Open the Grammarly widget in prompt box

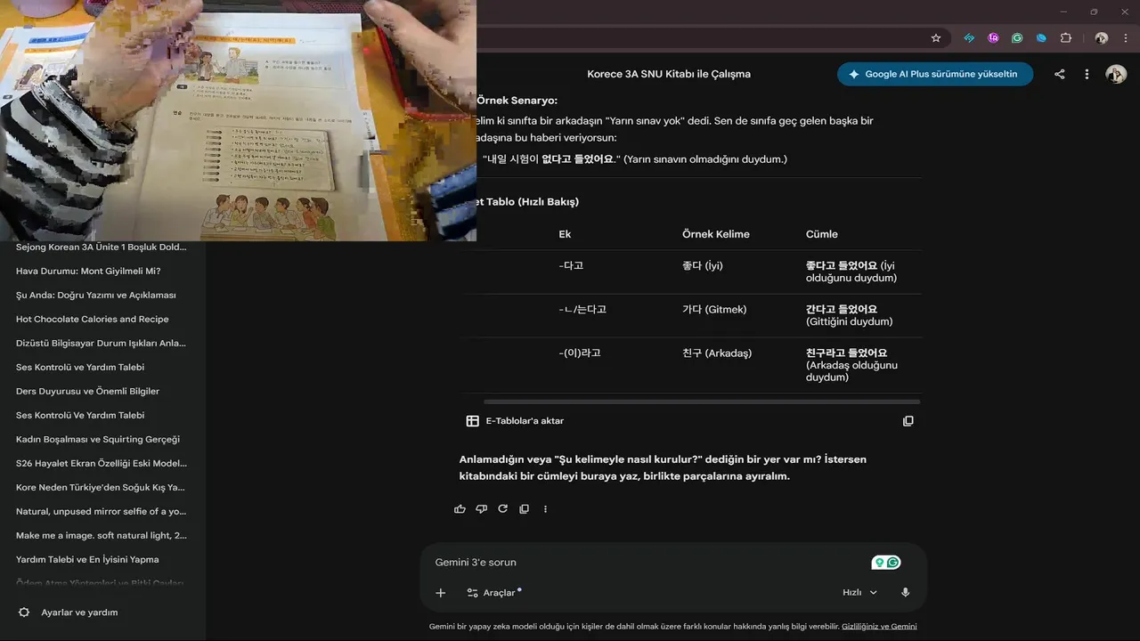tap(886, 563)
